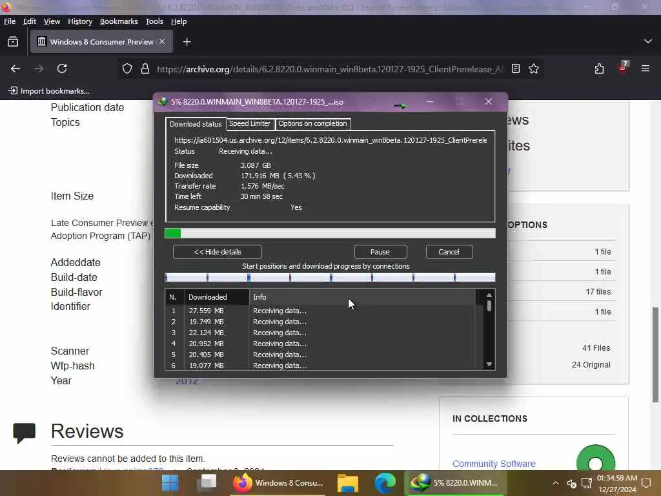Viewport: 661px width, 496px height.
Task: Open the File menu
Action: pyautogui.click(x=9, y=21)
